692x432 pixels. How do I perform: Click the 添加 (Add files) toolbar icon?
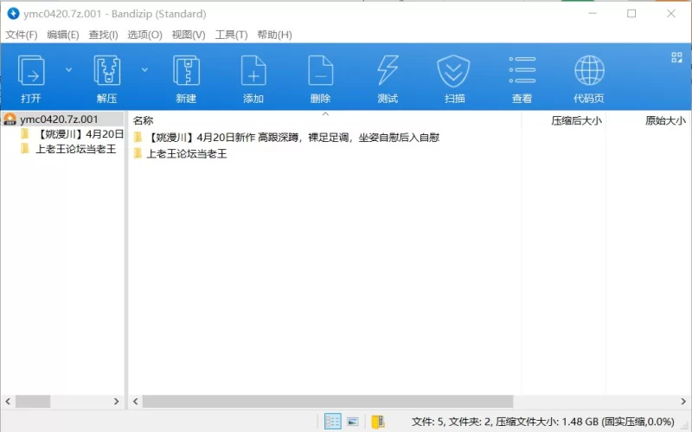coord(253,70)
